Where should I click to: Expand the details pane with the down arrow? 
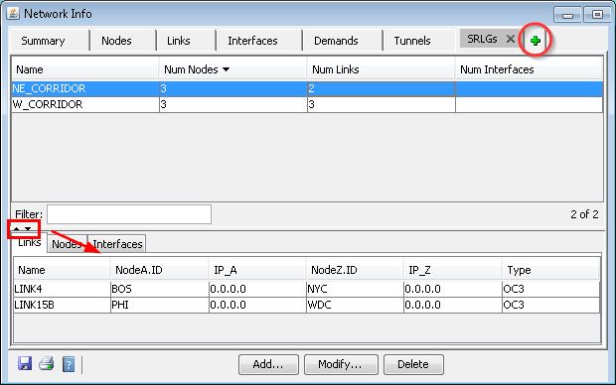click(28, 228)
